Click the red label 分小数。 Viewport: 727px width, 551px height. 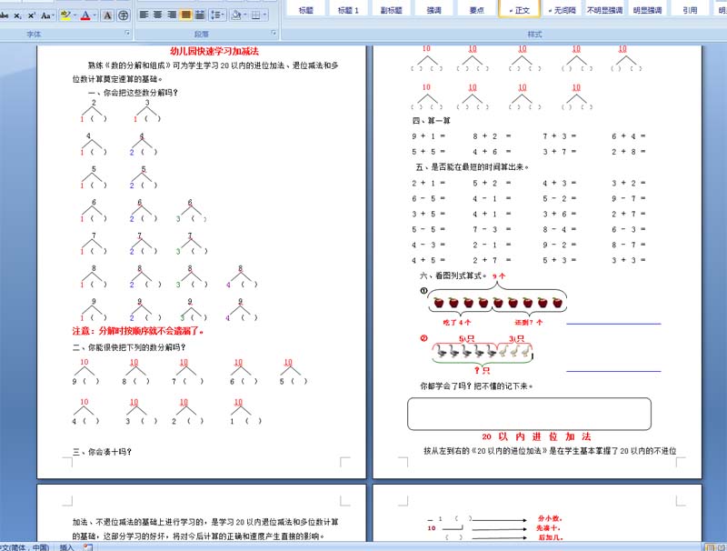550,518
